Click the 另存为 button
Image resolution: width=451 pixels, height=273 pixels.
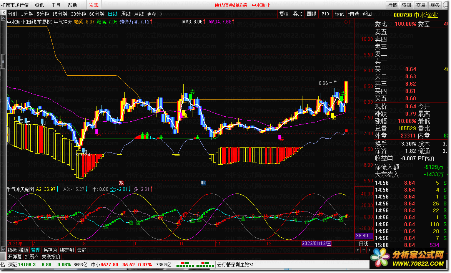tap(50, 250)
